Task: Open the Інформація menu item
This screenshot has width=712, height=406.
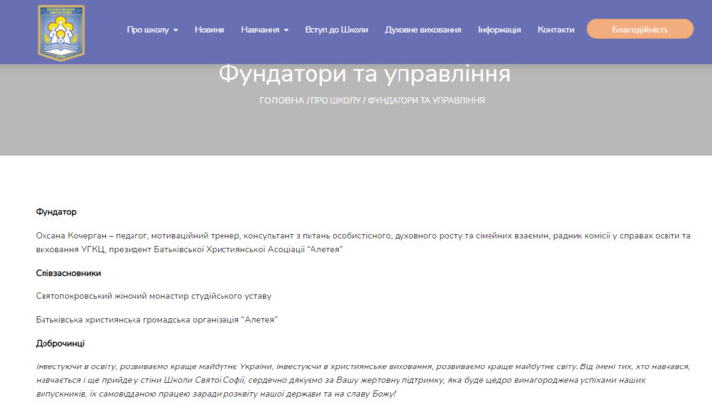Action: pyautogui.click(x=499, y=30)
